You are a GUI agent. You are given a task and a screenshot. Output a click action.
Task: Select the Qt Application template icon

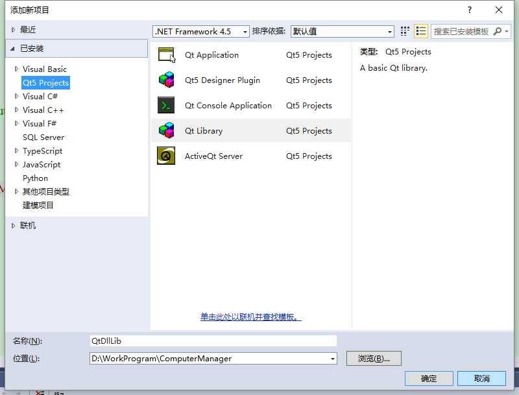click(166, 54)
